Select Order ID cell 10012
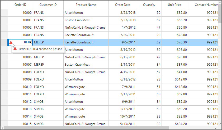Screen dimensions: 222x130 [x=20, y=102]
